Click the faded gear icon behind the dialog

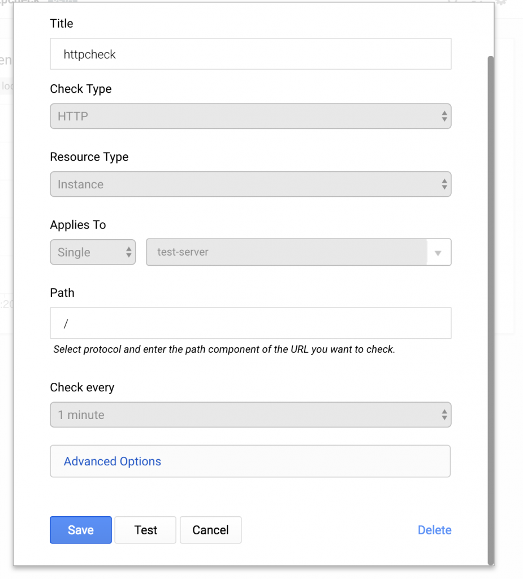pyautogui.click(x=501, y=2)
